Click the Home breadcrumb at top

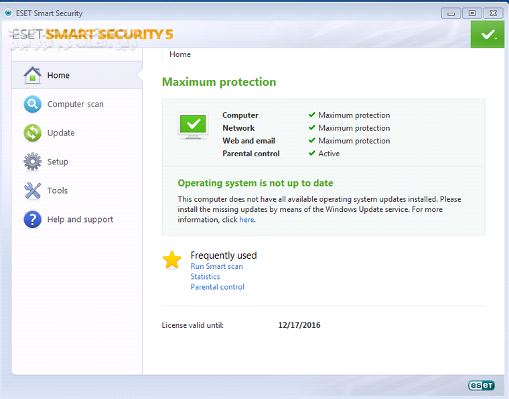[180, 54]
